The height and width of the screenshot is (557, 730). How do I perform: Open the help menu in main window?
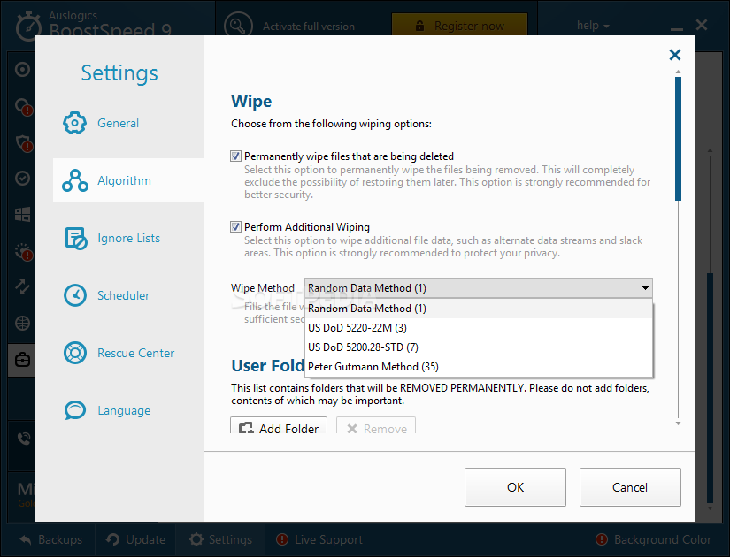pos(593,25)
